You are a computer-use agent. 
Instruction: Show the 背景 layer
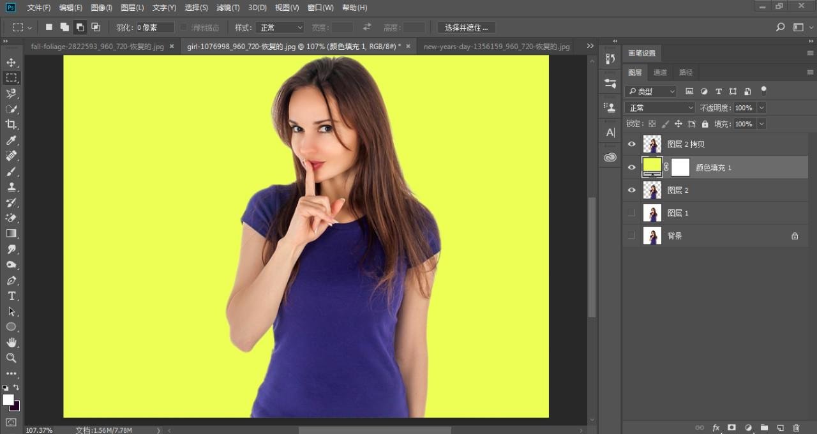coord(632,236)
